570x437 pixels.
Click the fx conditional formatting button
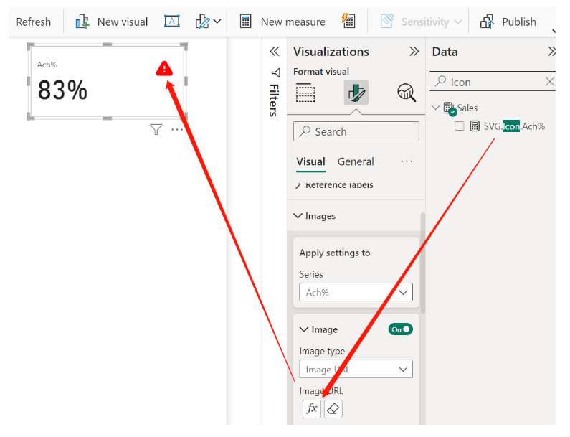(x=312, y=408)
